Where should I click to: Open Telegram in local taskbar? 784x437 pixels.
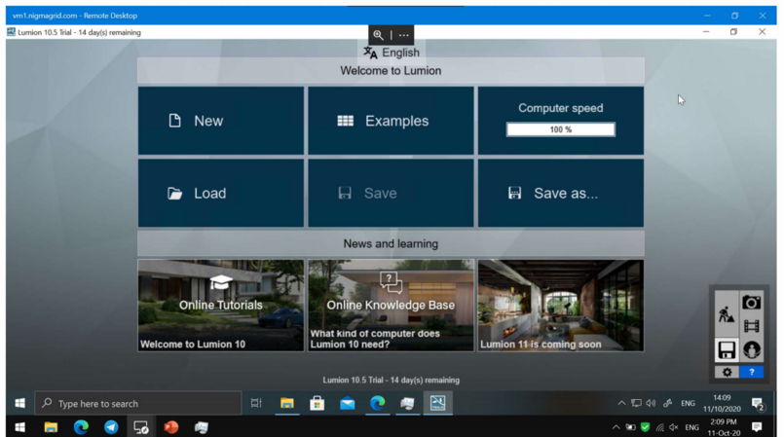111,427
